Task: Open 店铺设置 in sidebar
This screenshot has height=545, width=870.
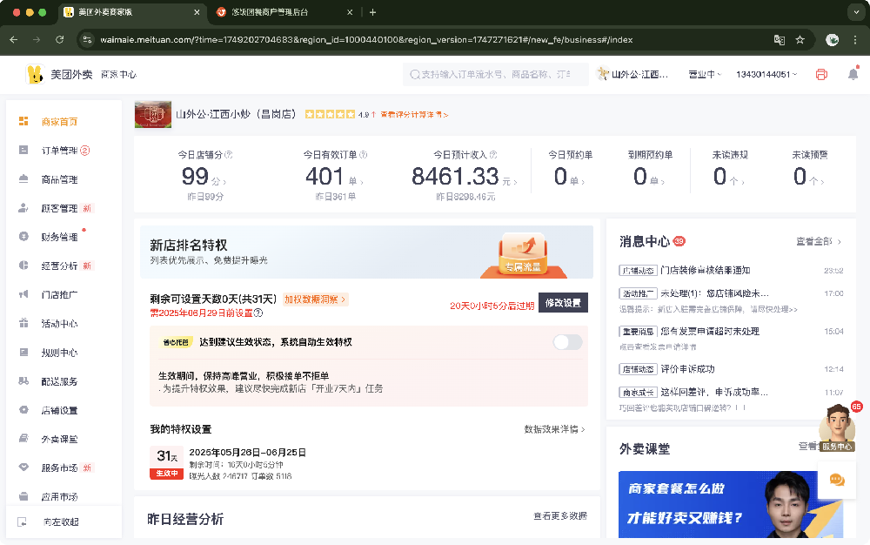Action: pos(59,410)
